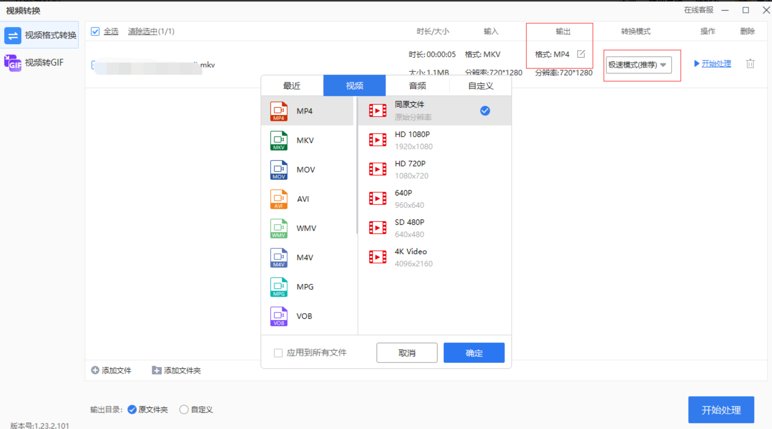Open 视频格式转换 in the sidebar
This screenshot has width=772, height=429.
[x=40, y=35]
